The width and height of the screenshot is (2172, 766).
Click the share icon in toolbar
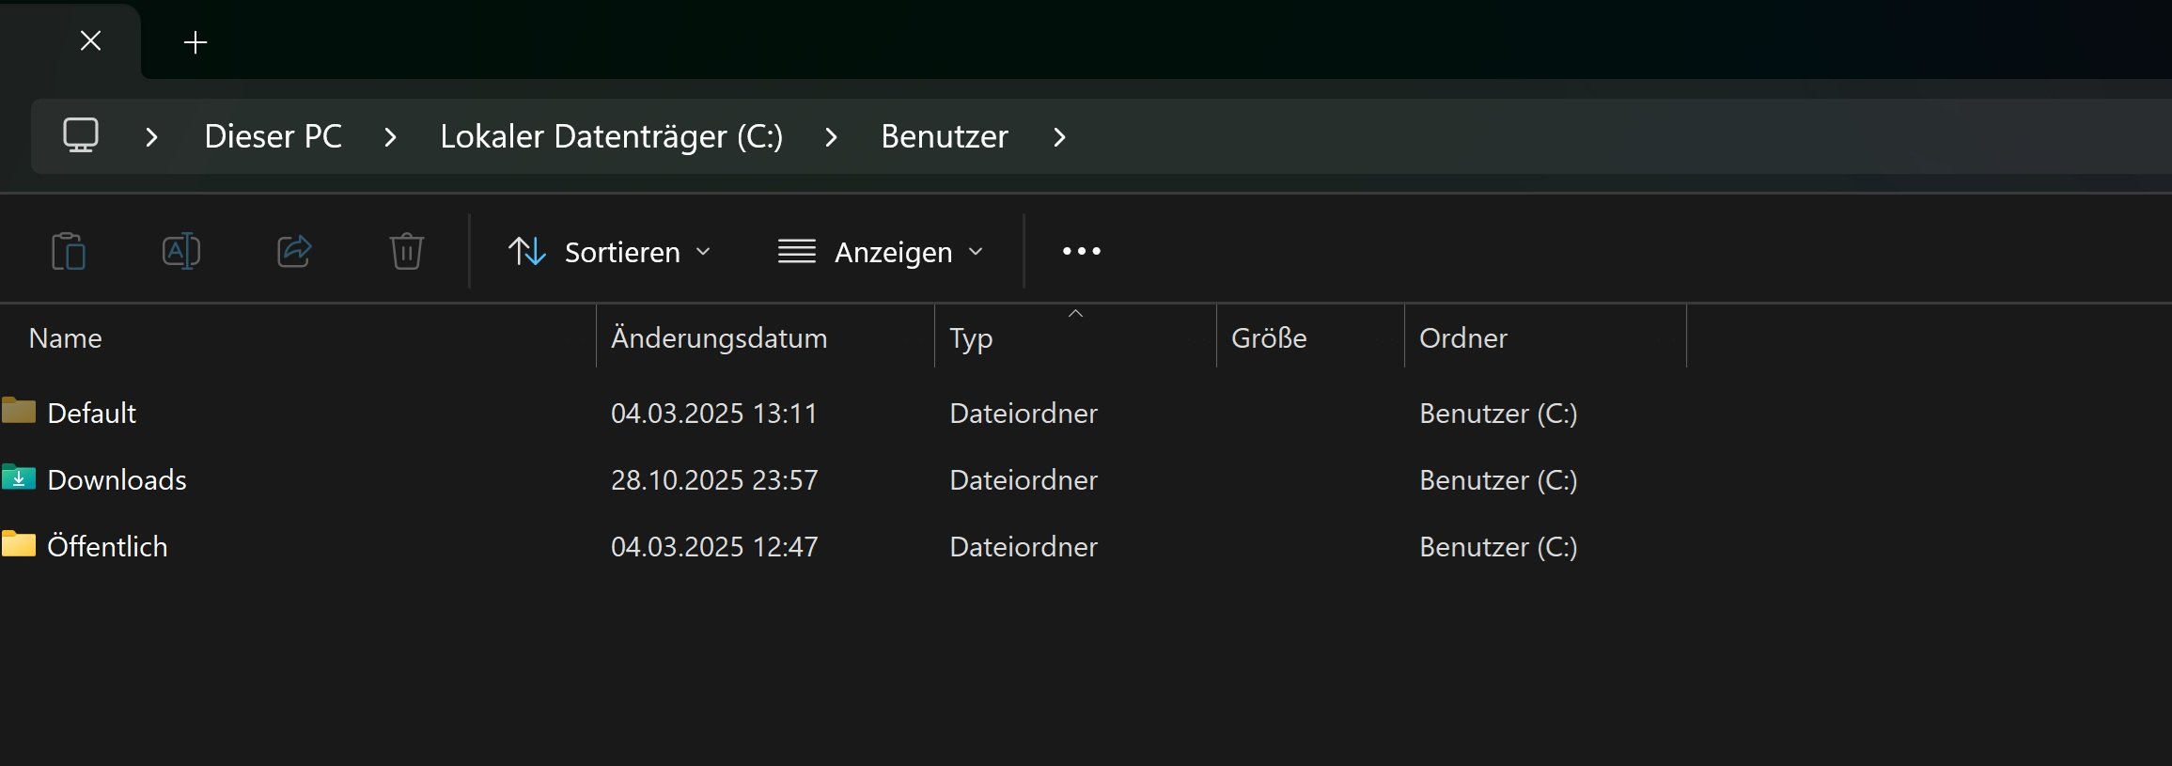294,251
